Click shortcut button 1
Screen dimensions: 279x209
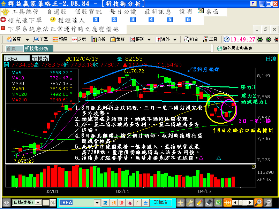click(96, 20)
